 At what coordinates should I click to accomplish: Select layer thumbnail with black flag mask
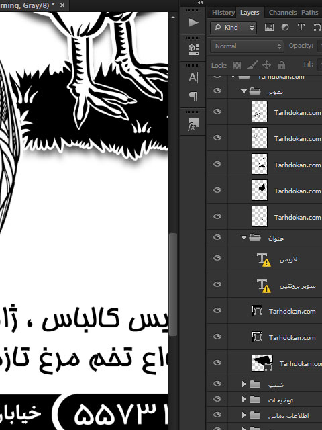[262, 363]
